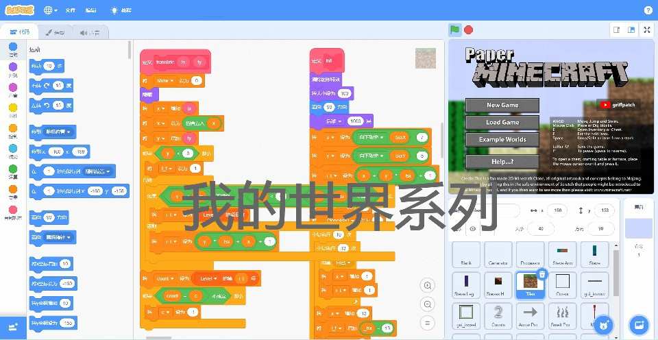The height and width of the screenshot is (340, 658).
Task: Switch to the 造型 Costumes tab
Action: [56, 32]
